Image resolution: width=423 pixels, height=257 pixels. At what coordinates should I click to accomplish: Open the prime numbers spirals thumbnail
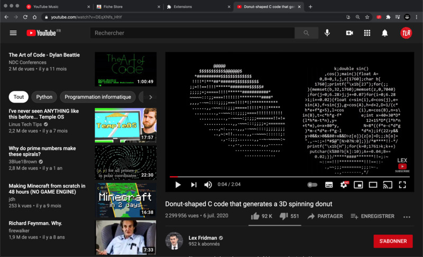click(126, 163)
